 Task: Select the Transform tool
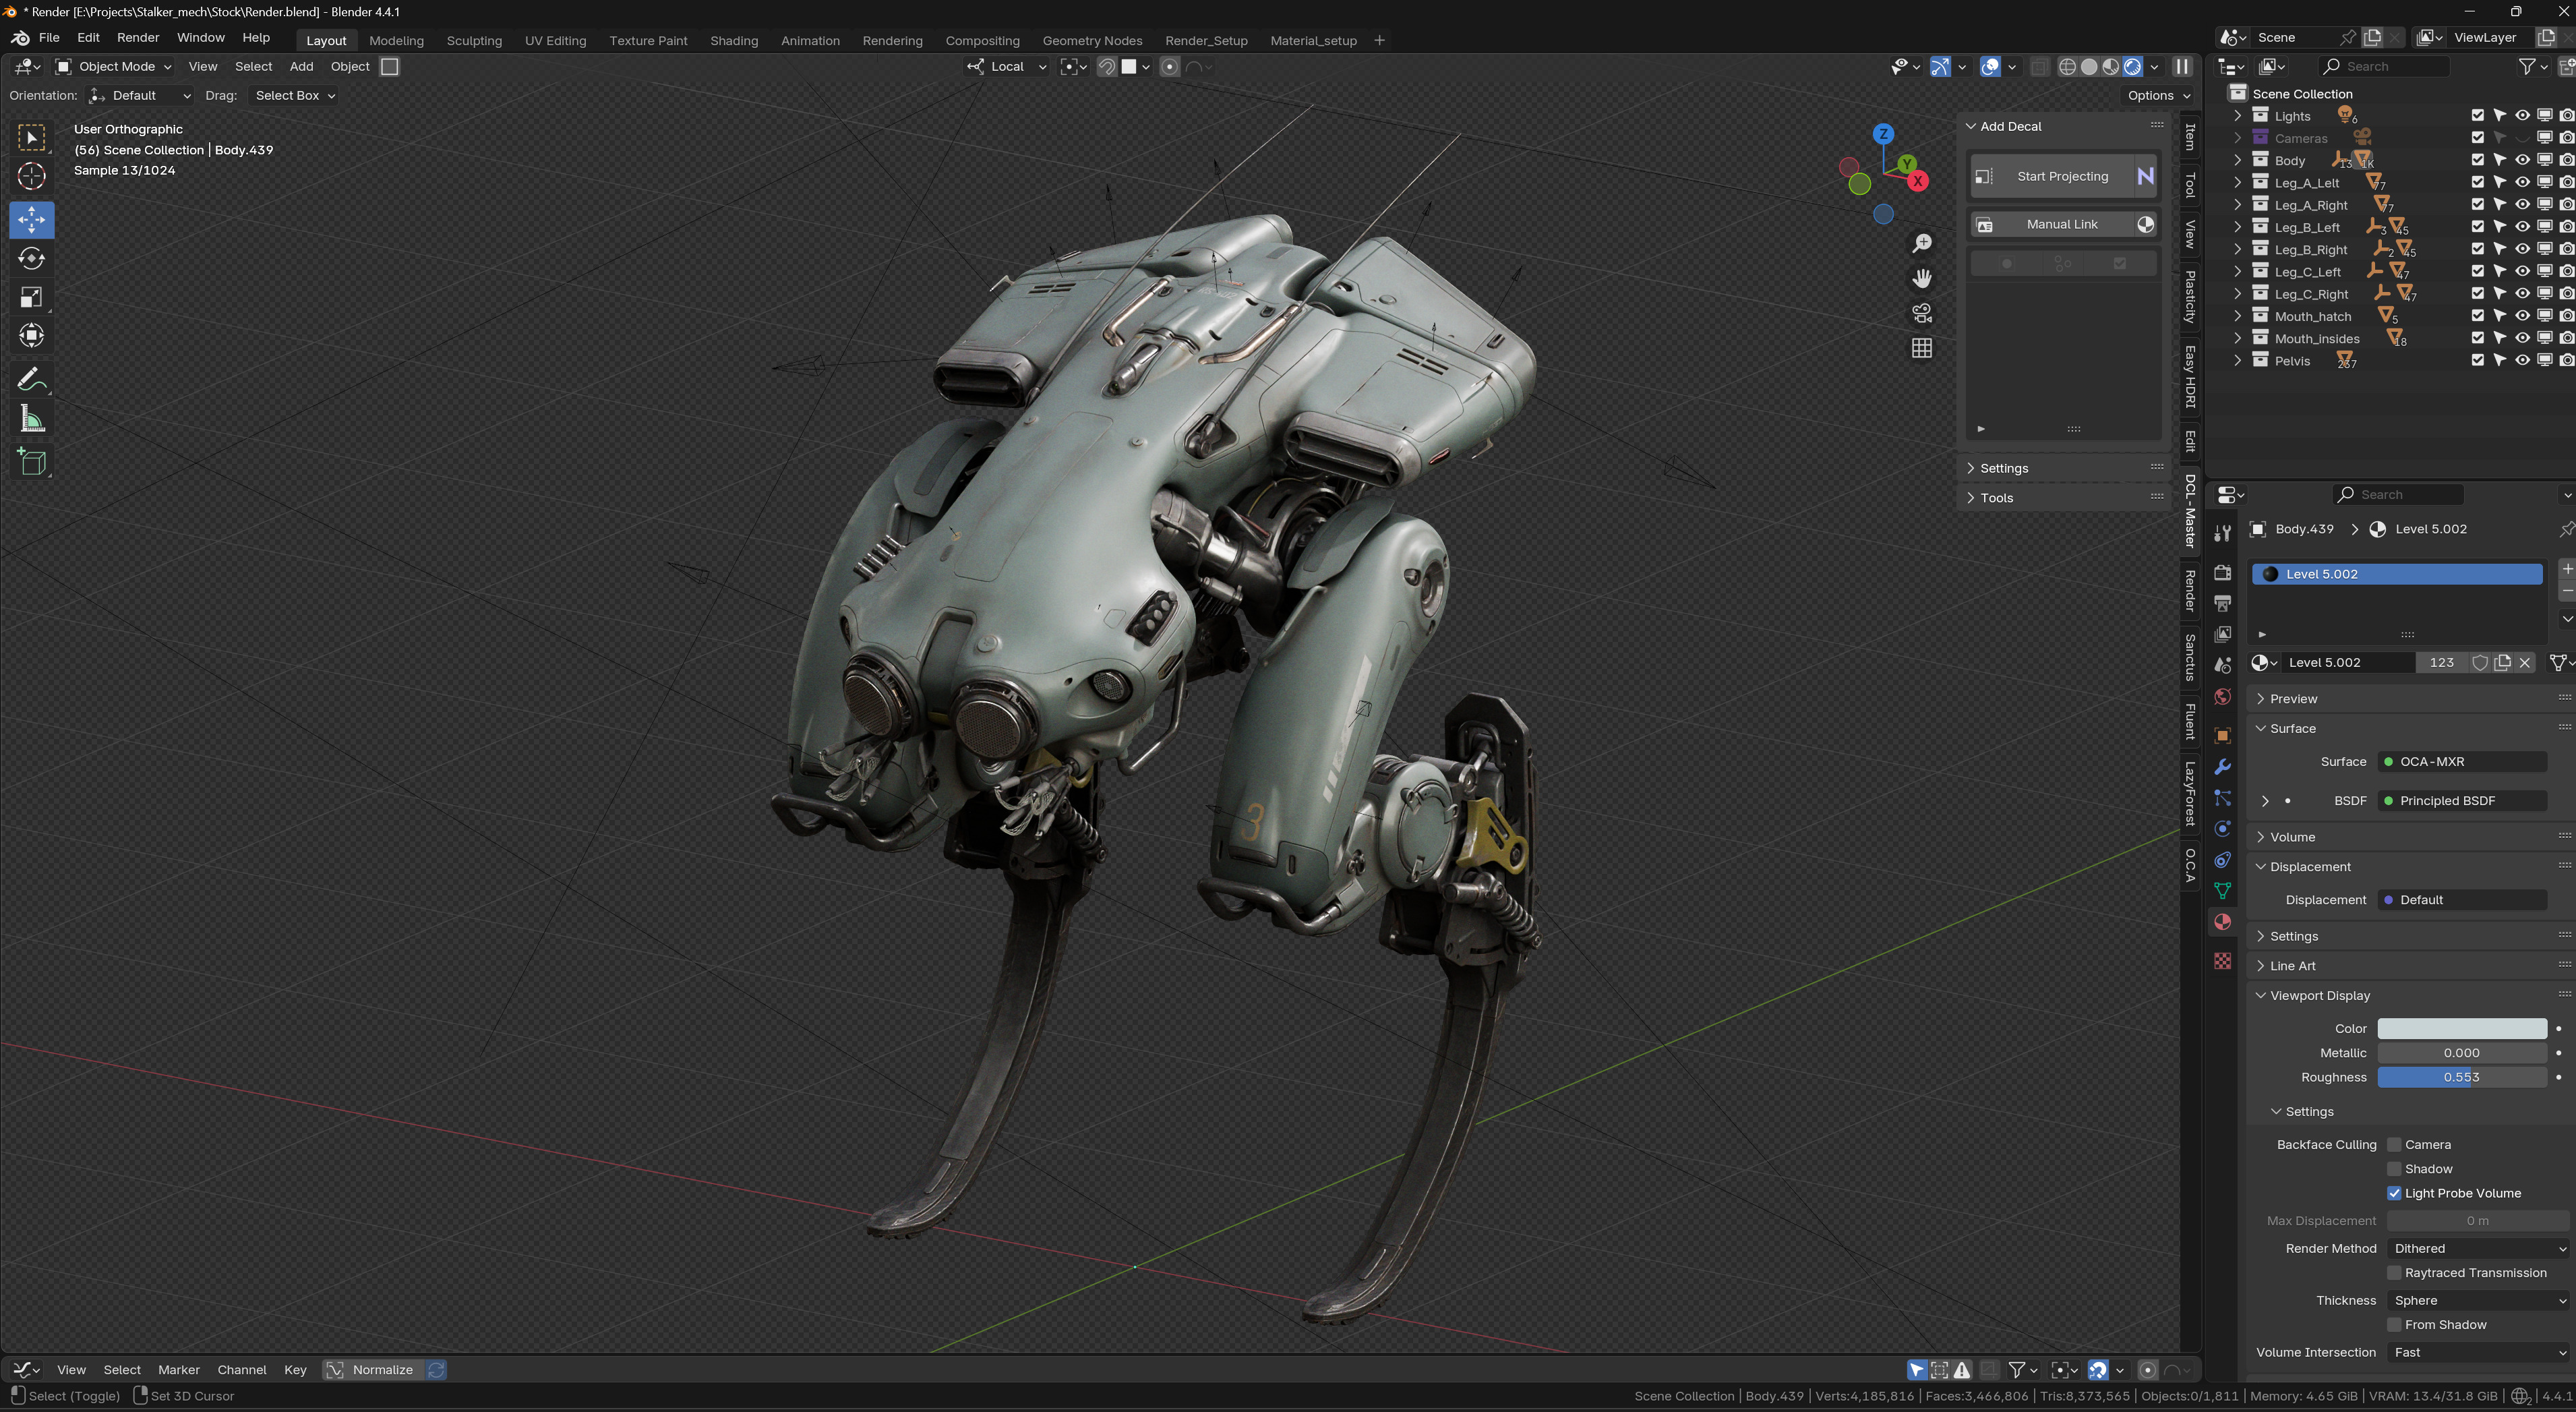tap(32, 336)
